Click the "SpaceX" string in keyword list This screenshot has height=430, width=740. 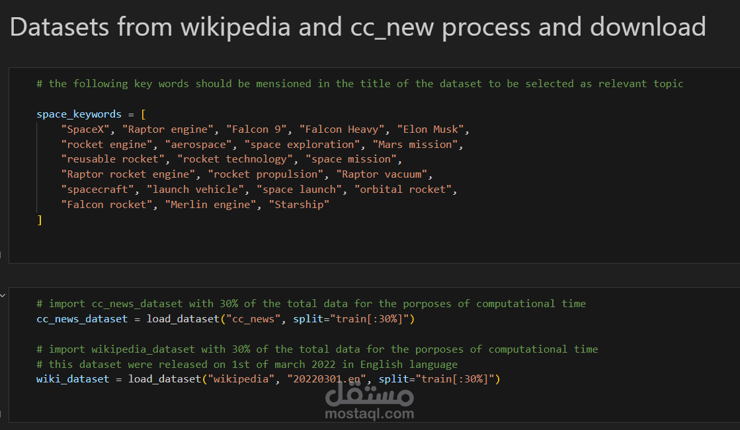(85, 129)
